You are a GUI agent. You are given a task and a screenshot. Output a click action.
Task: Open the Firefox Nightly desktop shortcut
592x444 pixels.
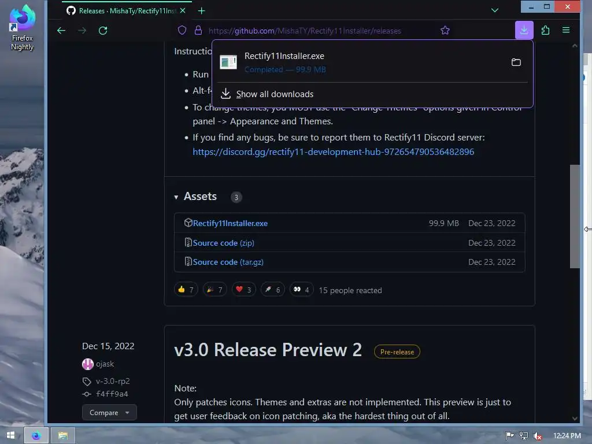point(23,28)
